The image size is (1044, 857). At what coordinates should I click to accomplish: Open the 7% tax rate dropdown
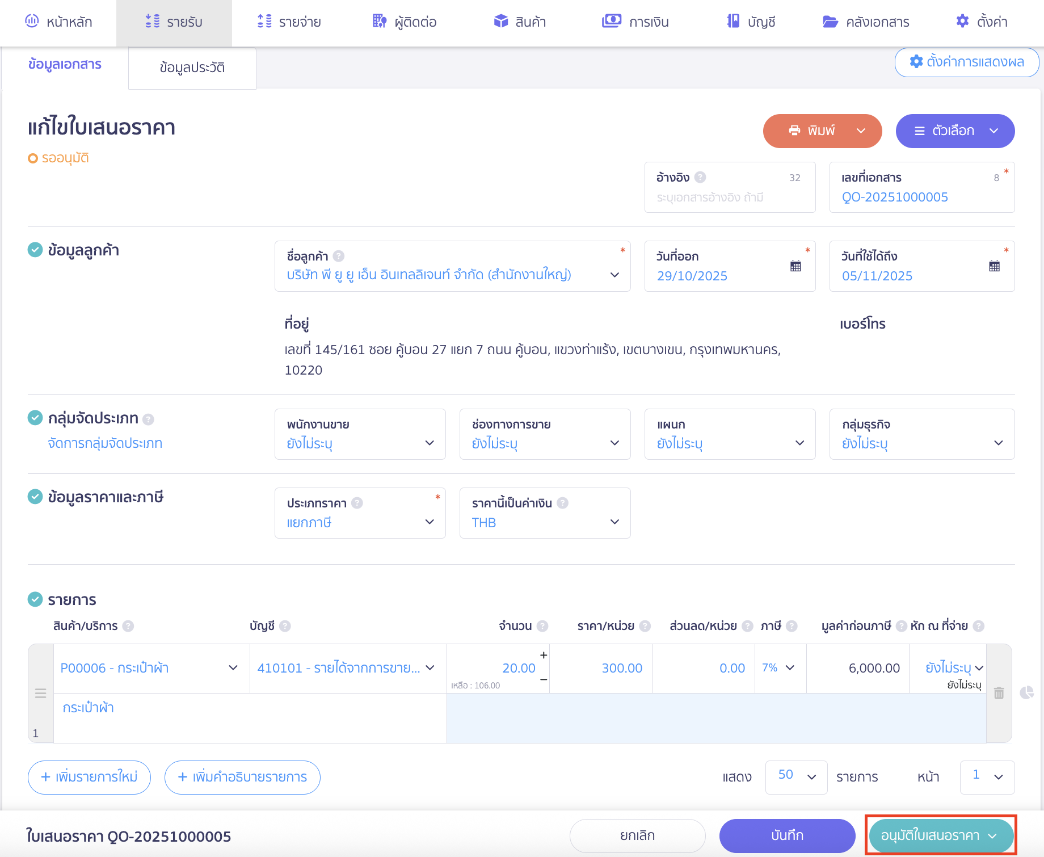[780, 668]
